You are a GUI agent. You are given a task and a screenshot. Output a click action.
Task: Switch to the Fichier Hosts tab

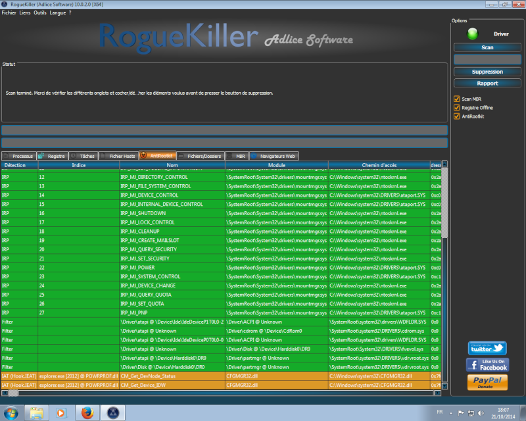pos(118,156)
